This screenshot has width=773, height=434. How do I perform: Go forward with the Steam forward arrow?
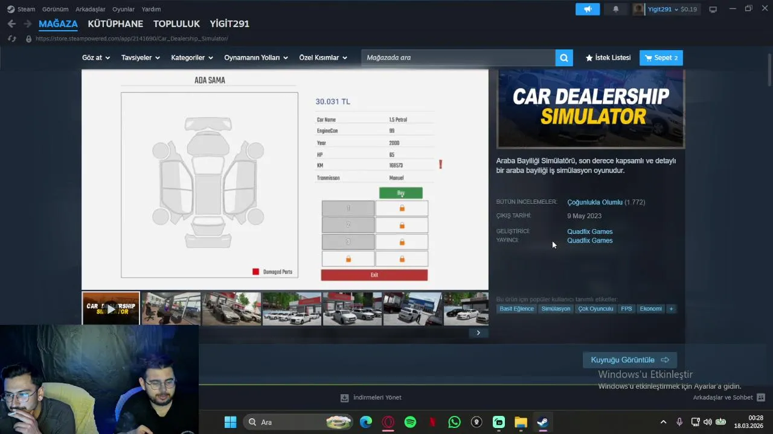tap(27, 24)
